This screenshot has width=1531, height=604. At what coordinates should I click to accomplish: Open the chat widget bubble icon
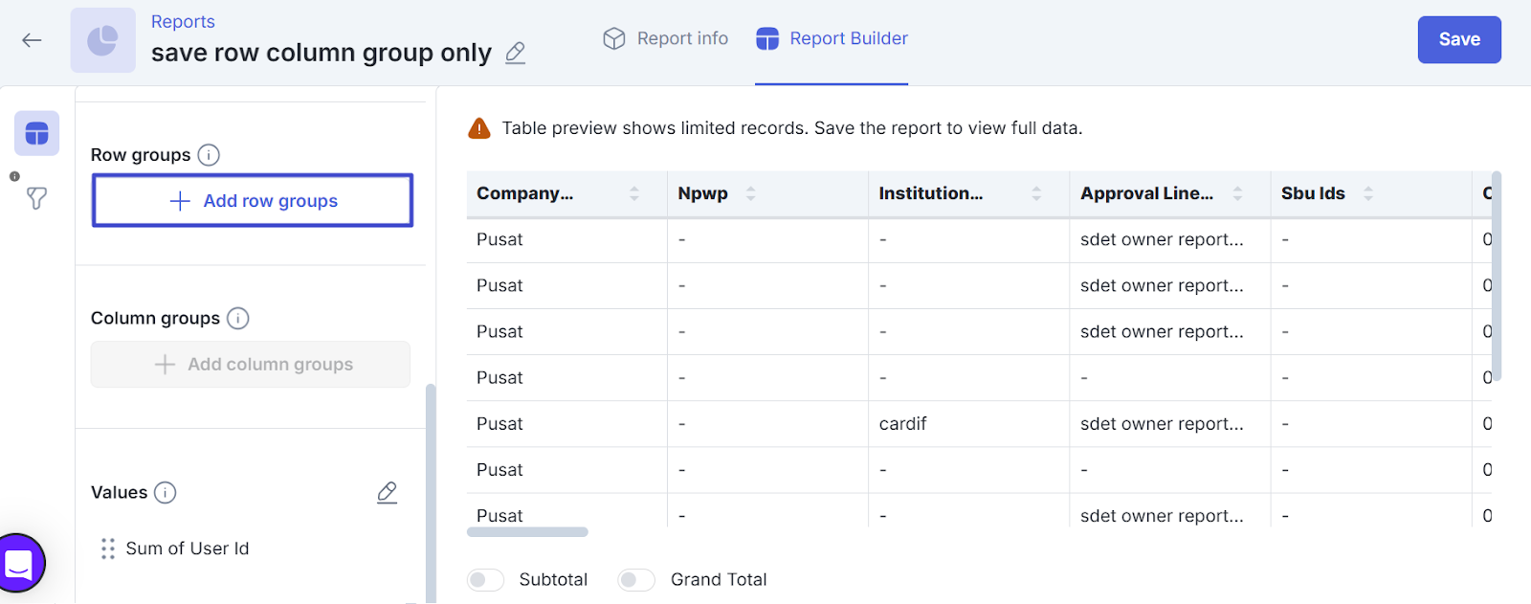pyautogui.click(x=20, y=564)
